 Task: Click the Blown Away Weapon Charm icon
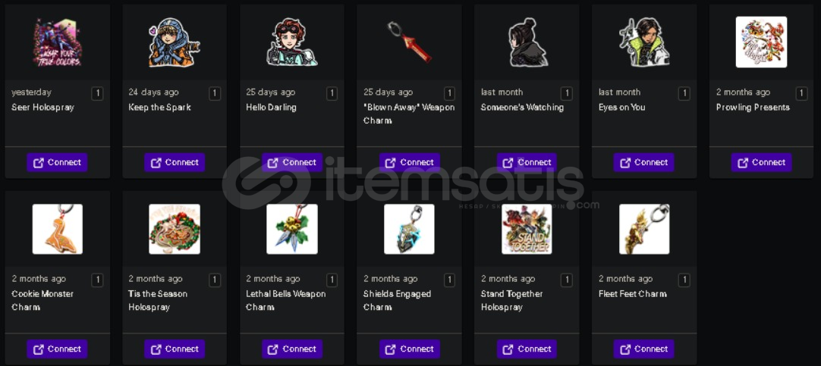click(410, 42)
